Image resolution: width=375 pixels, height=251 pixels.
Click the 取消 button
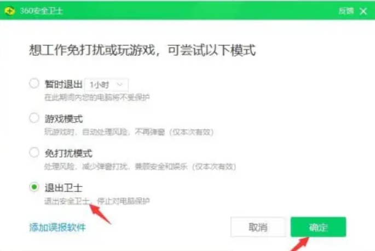tap(258, 227)
